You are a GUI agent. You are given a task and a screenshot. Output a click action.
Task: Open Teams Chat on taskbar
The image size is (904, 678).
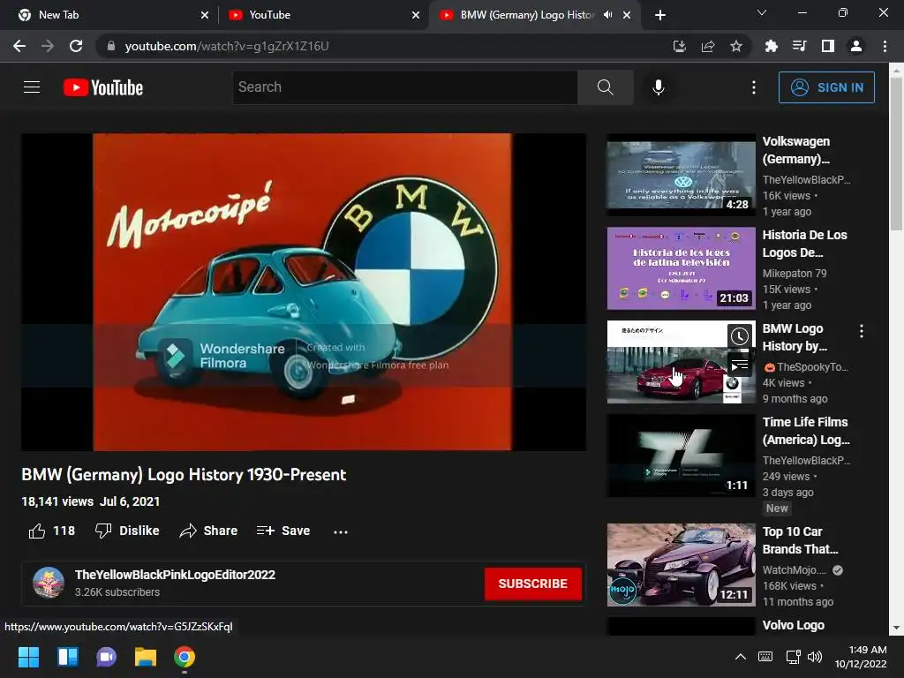click(x=106, y=657)
